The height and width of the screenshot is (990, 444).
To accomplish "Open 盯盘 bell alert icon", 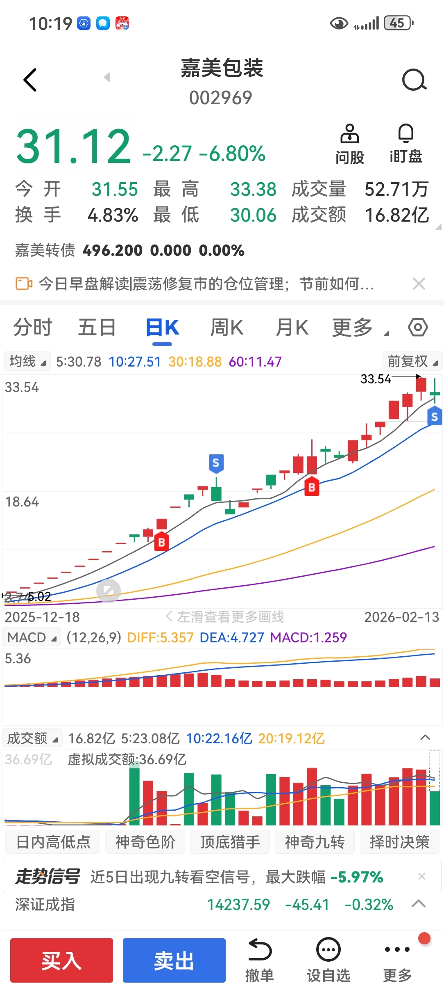I will [x=405, y=144].
